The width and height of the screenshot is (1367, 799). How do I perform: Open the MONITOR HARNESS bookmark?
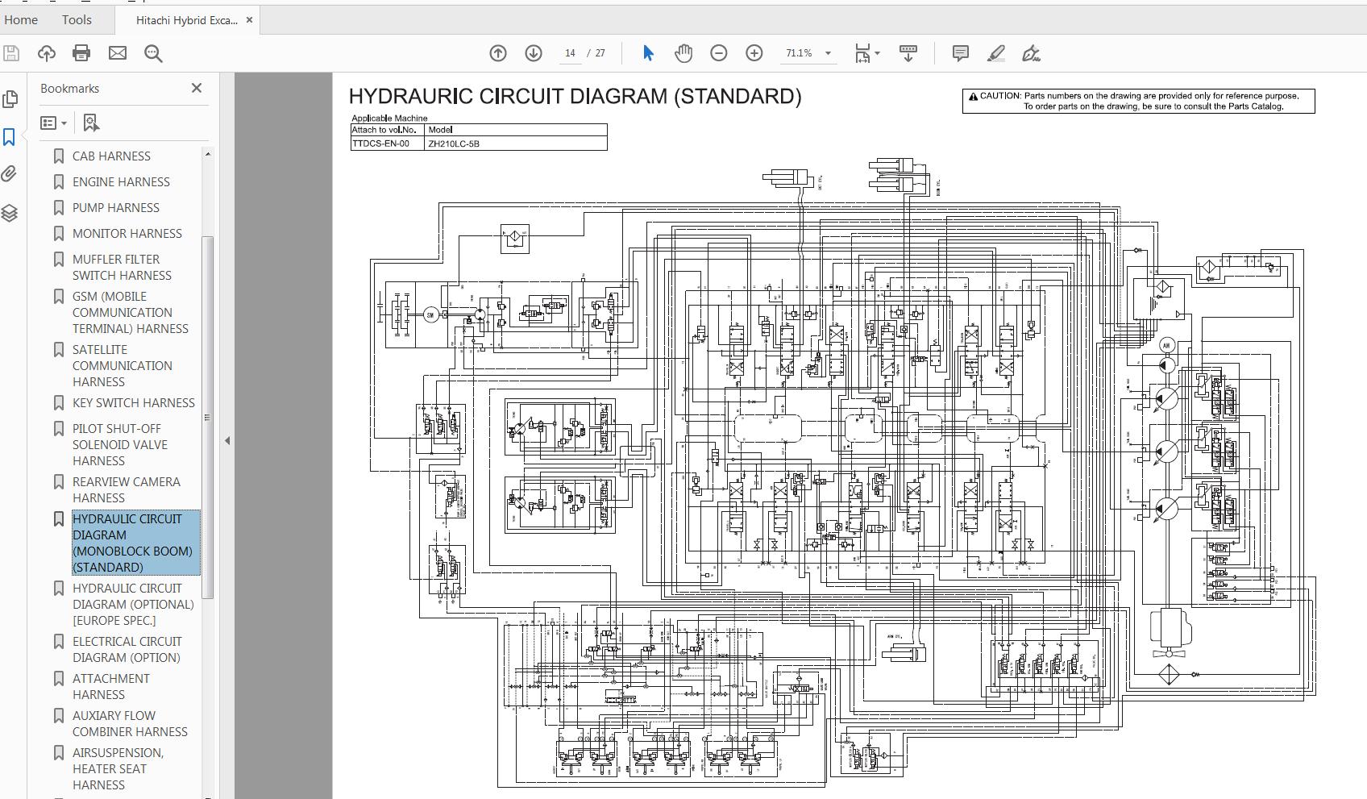pos(127,233)
